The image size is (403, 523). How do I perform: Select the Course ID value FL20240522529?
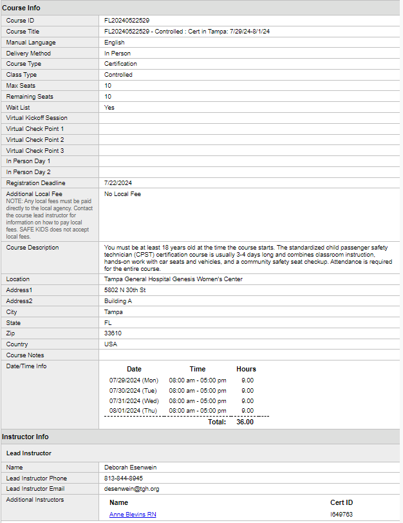tap(127, 21)
